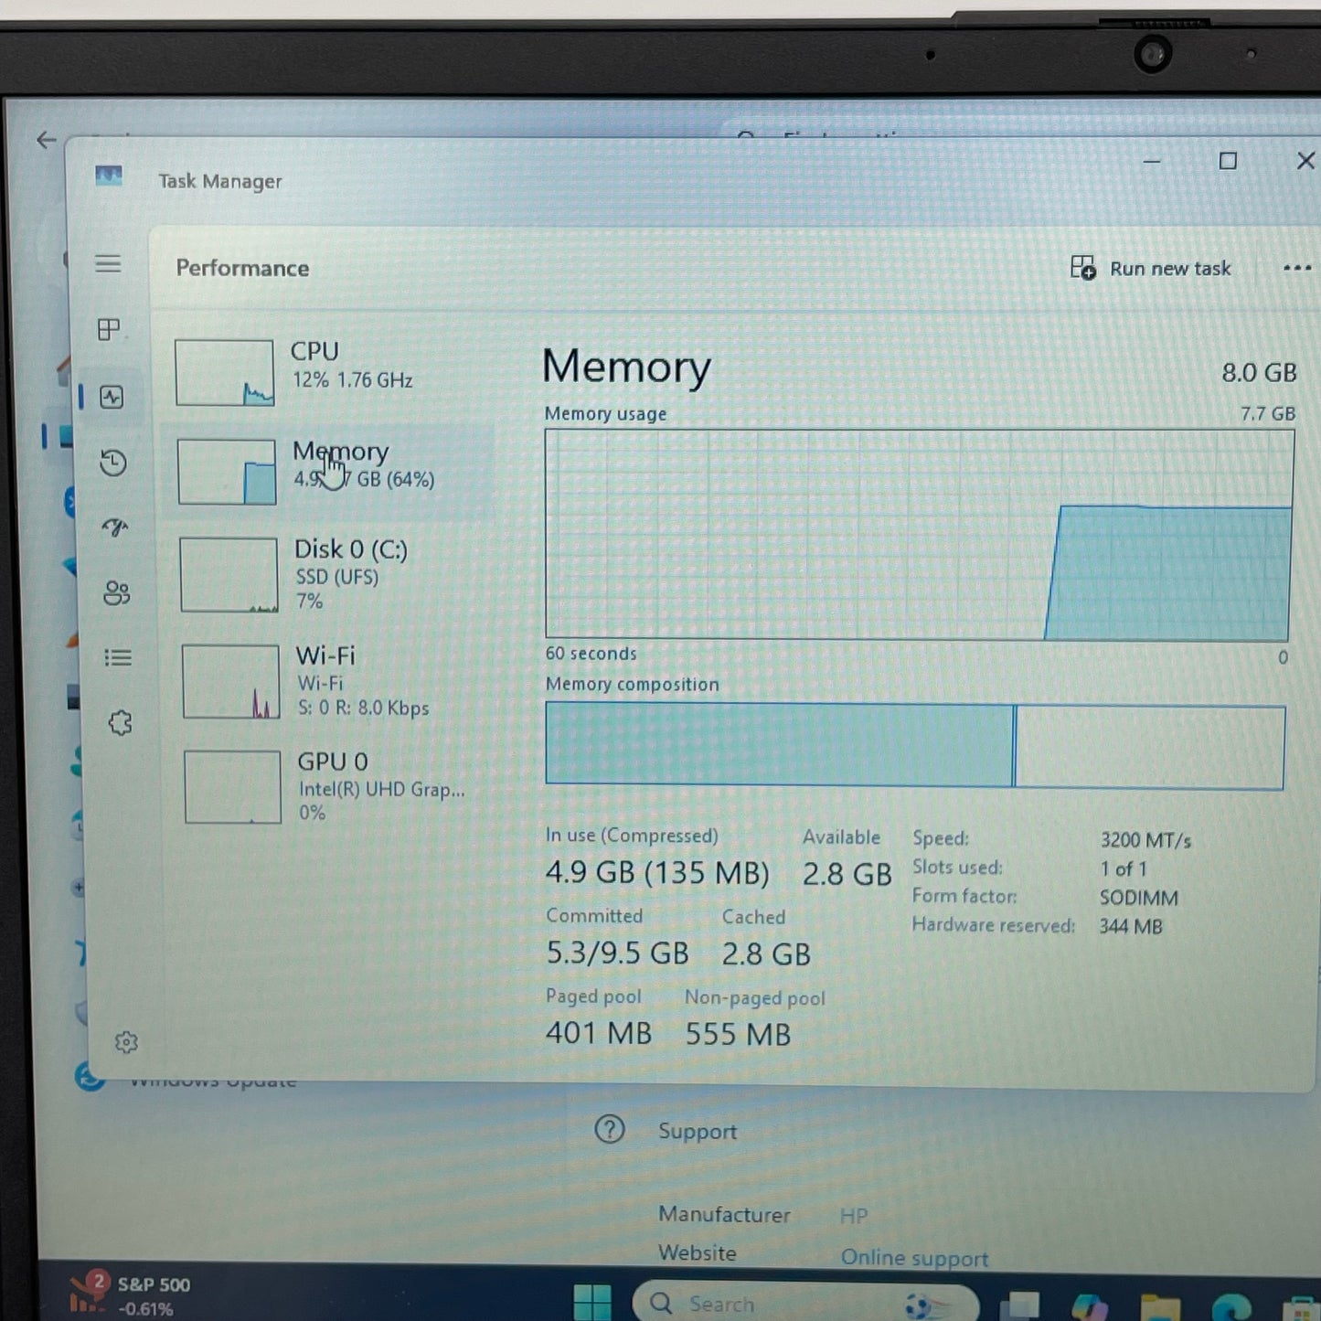
Task: Click the '5.3/9.5 GB' committed value
Action: click(x=617, y=953)
